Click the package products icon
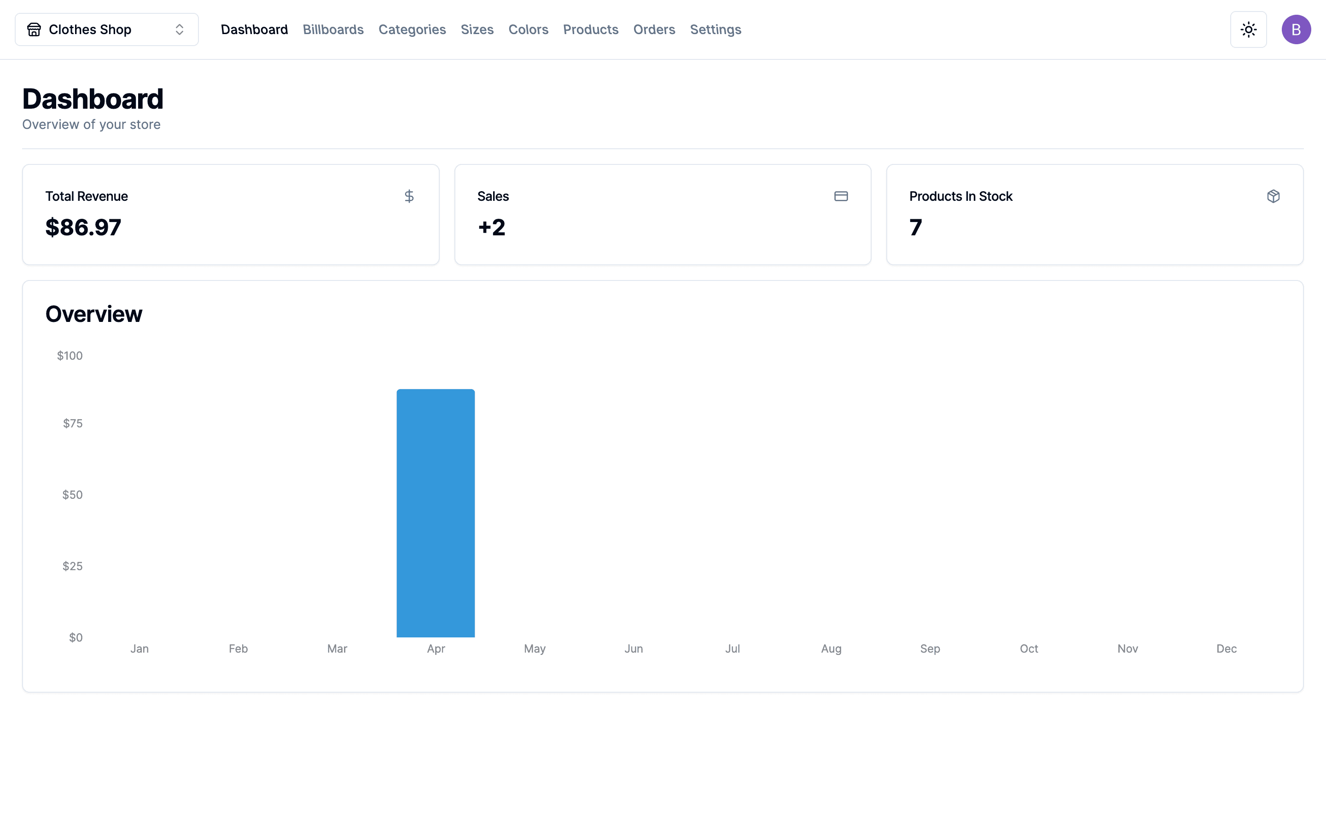 tap(1274, 197)
